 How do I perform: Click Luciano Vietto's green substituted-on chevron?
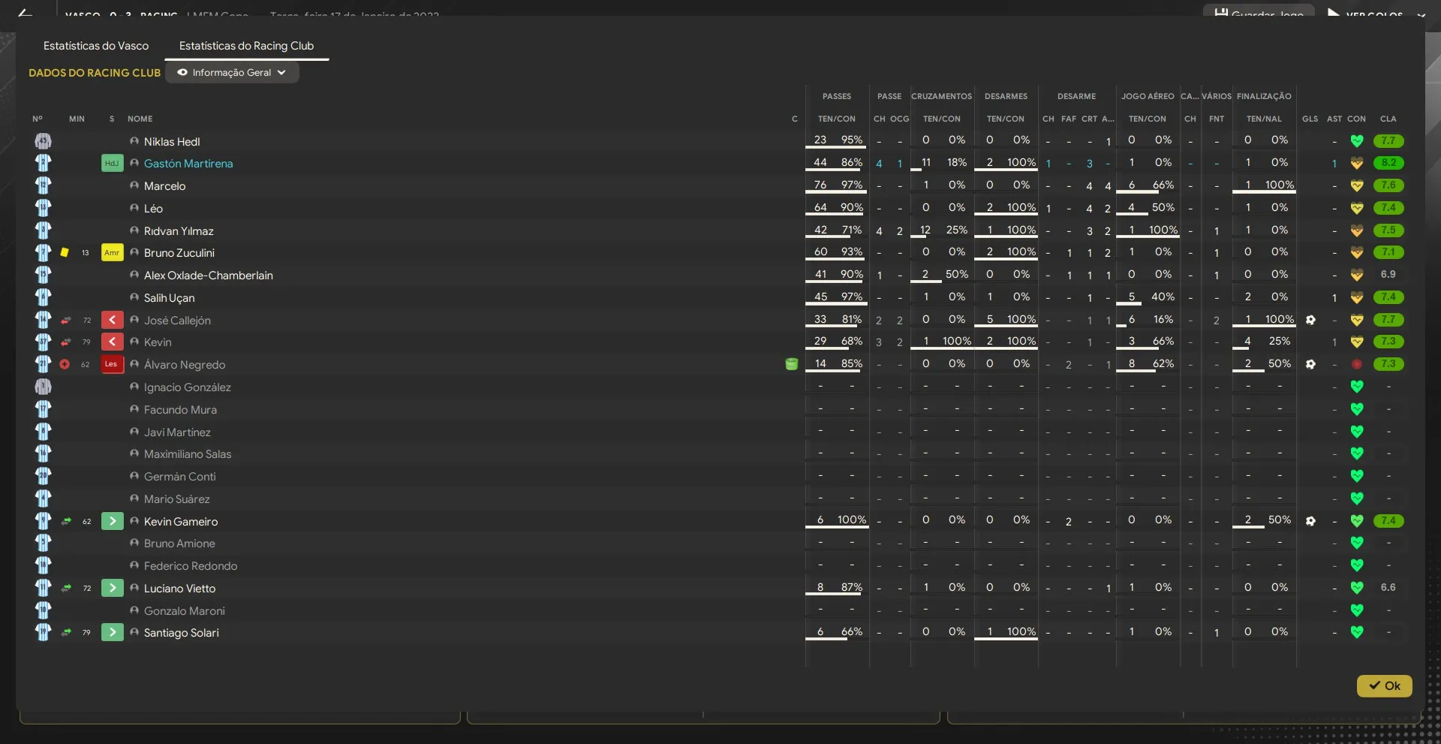point(112,588)
